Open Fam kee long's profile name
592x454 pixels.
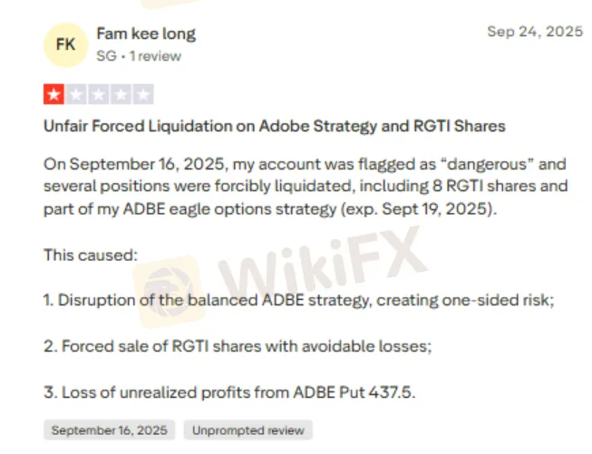coord(145,34)
